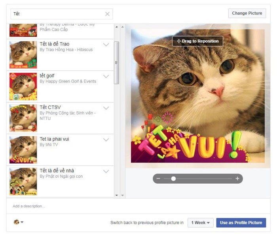
Task: Expand the Tết là để Trao frame chevron
Action: coord(106,45)
